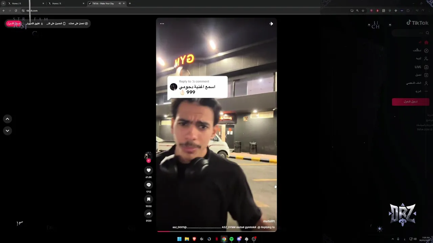Open the Windows Start menu
The image size is (433, 243).
179,239
